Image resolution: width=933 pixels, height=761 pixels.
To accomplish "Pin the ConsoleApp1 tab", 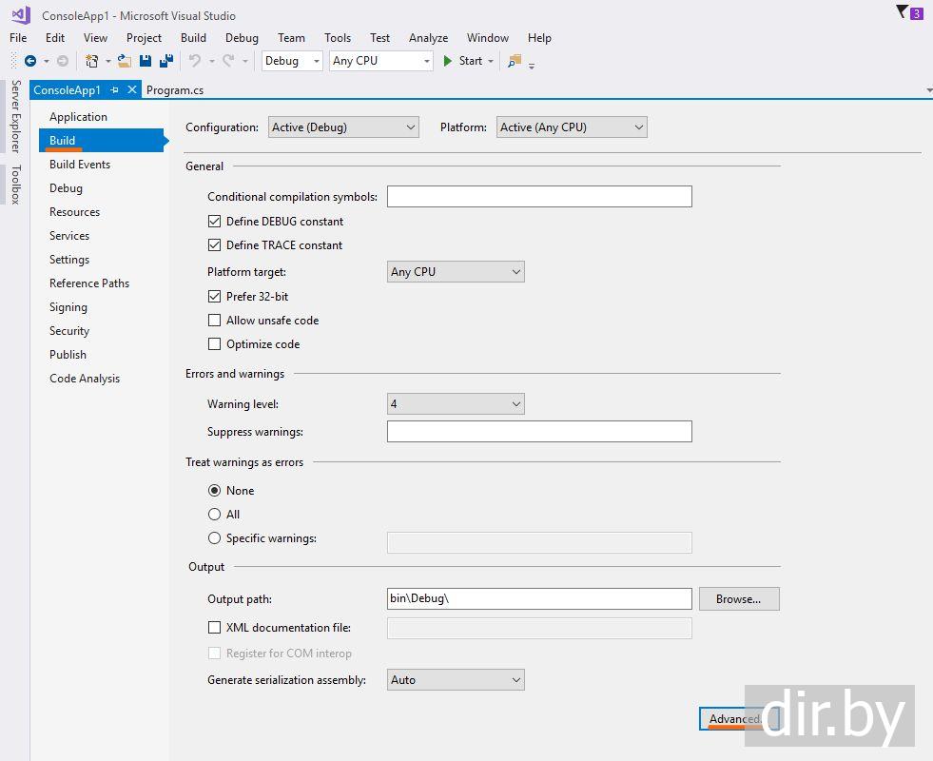I will (x=115, y=89).
